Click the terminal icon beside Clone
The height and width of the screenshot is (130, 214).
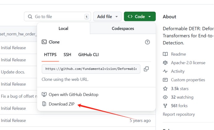pyautogui.click(x=44, y=42)
